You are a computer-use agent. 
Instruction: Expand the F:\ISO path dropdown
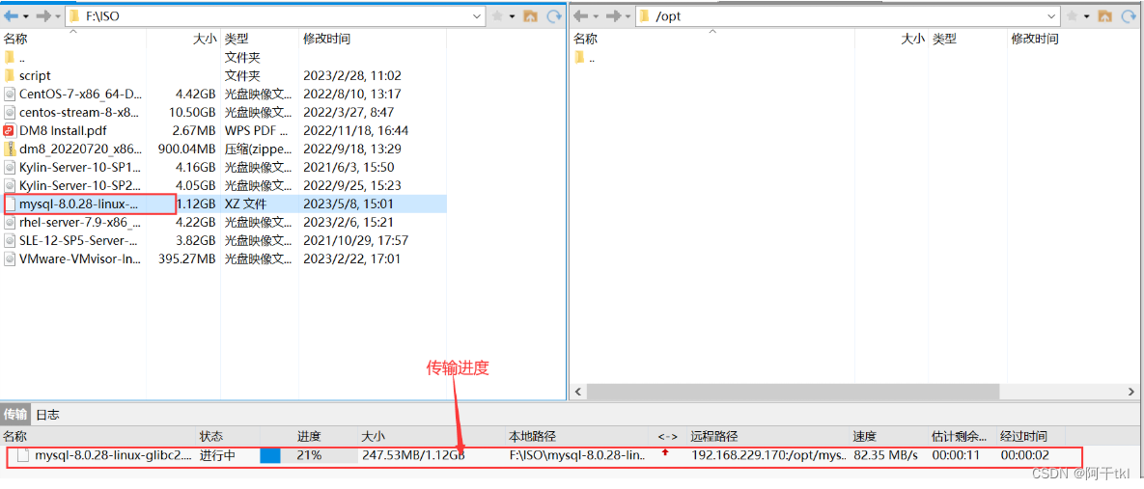pyautogui.click(x=476, y=16)
